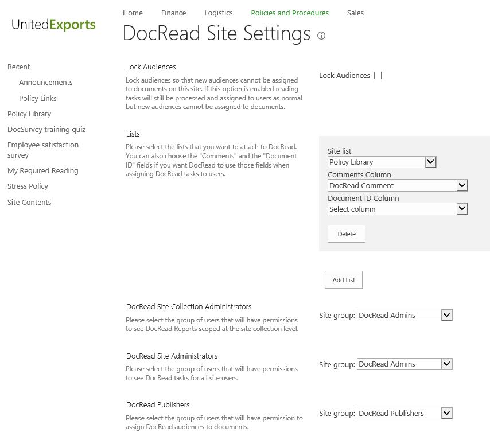Click the Add List button
The width and height of the screenshot is (490, 440).
click(344, 280)
